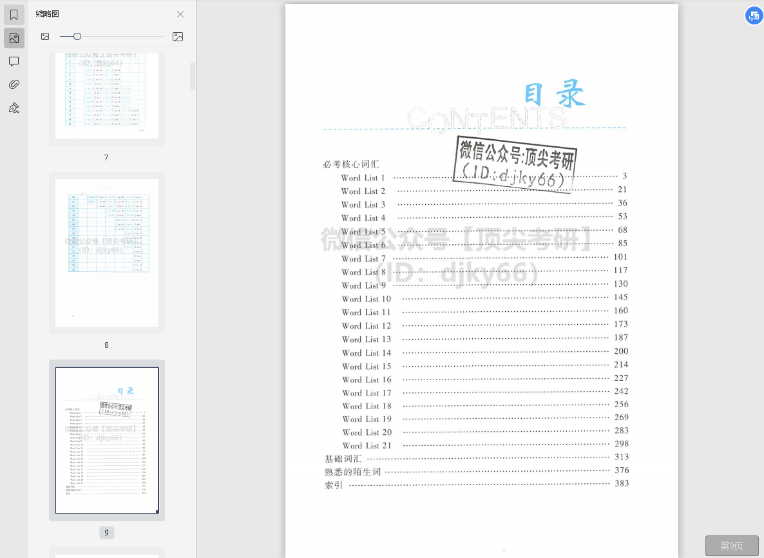Select page 7 thumbnail
764x558 pixels.
(107, 95)
